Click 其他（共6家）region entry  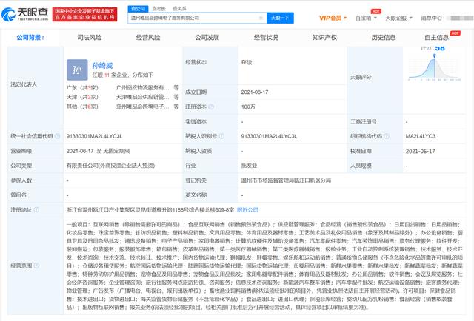click(82, 107)
